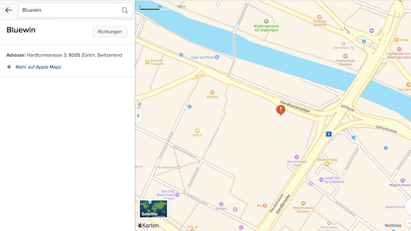Open the Mehr auf Apple Maps link
This screenshot has width=411, height=231.
coord(38,67)
